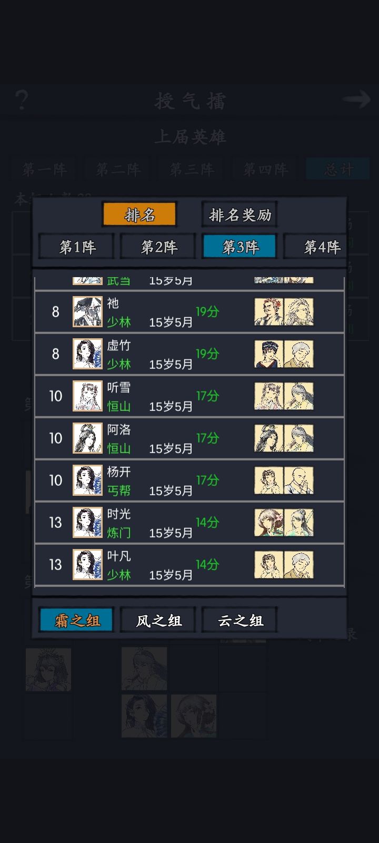Tap 衪's character portrait

pos(87,311)
